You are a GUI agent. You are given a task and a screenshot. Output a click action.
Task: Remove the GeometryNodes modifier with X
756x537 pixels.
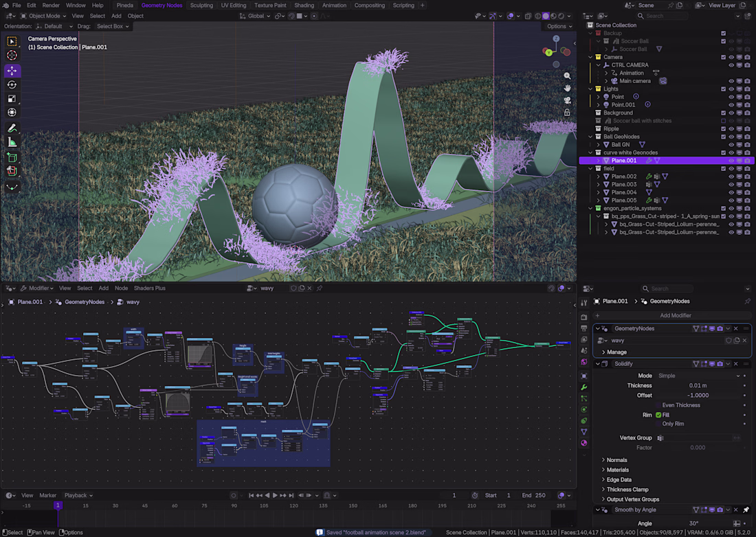click(736, 328)
